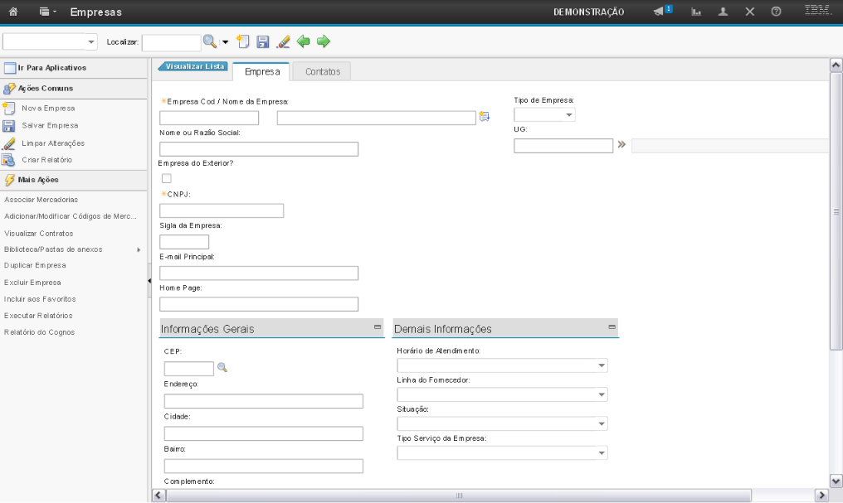This screenshot has width=843, height=503.
Task: Check the Empresa do Exterior checkbox
Action: (166, 178)
